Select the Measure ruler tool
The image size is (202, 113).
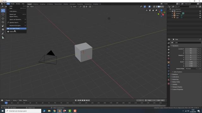pos(3,37)
